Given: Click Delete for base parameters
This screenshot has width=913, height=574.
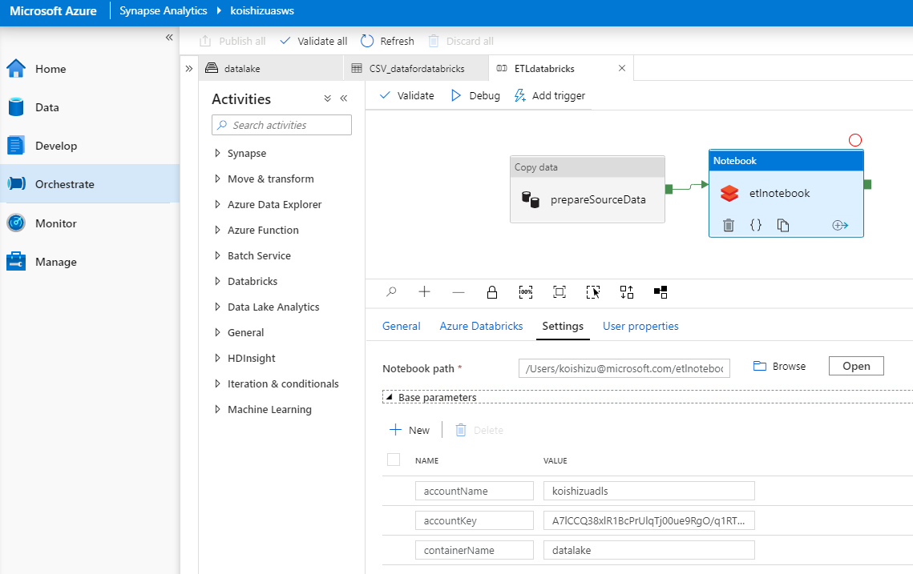Looking at the screenshot, I should [x=479, y=431].
